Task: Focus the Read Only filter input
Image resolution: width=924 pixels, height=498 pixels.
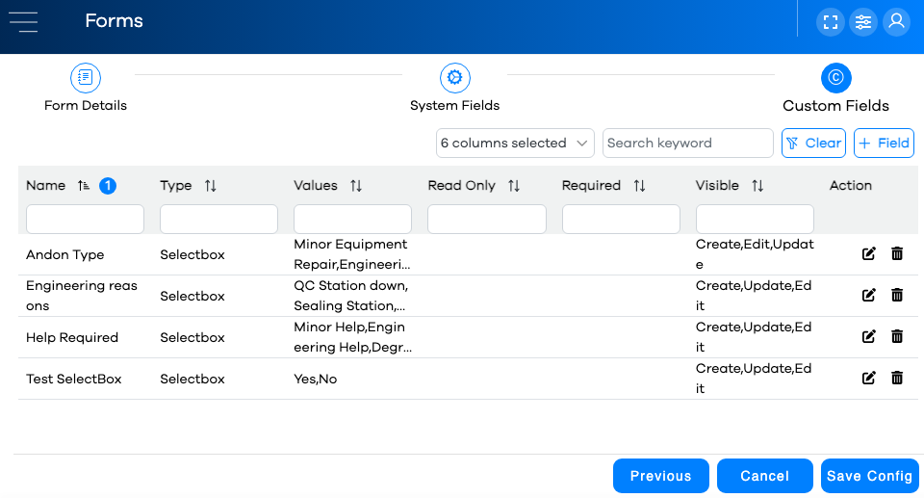Action: (x=487, y=219)
